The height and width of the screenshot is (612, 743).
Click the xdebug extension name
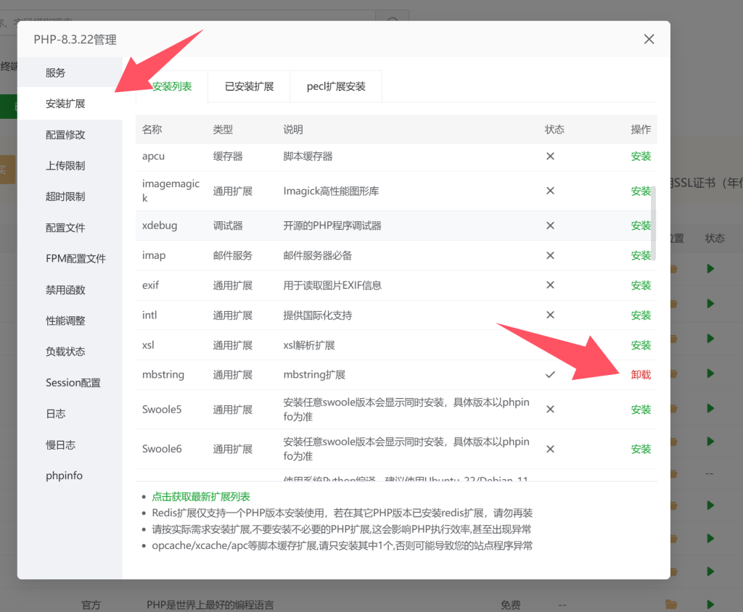coord(160,226)
